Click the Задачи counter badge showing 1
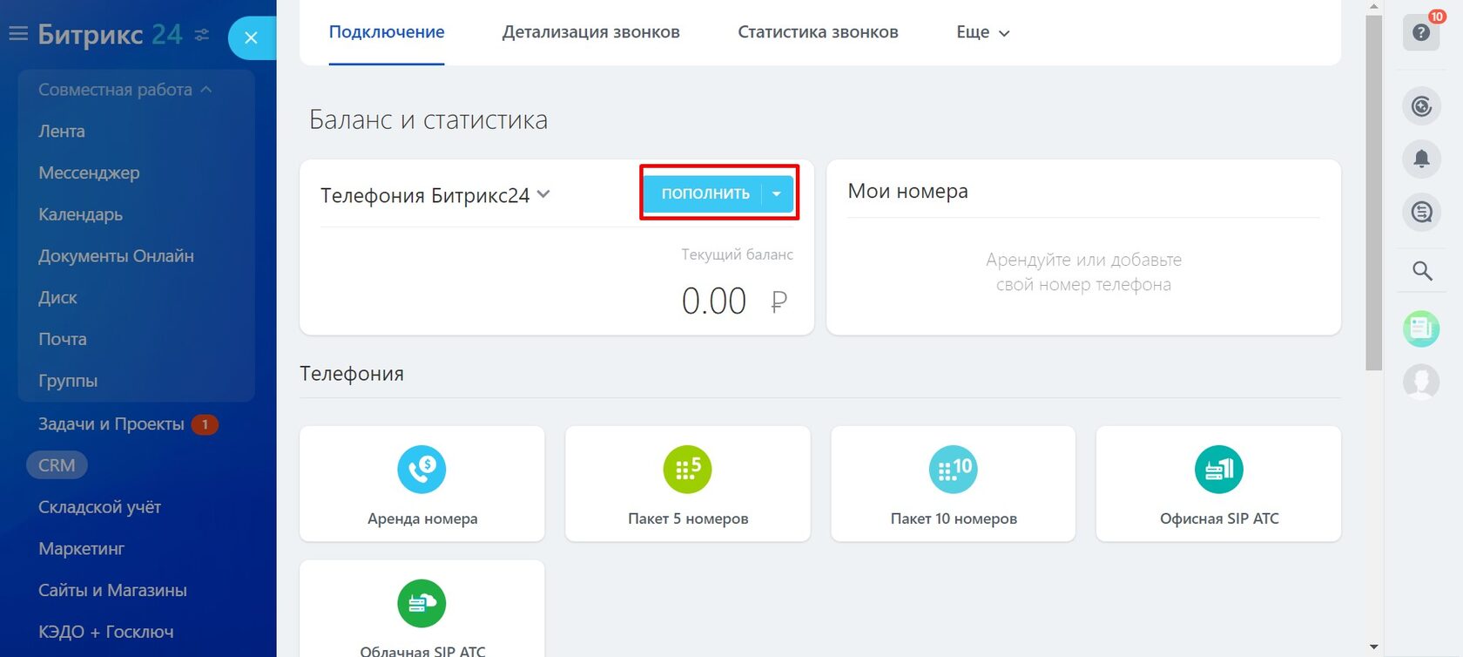 [205, 424]
